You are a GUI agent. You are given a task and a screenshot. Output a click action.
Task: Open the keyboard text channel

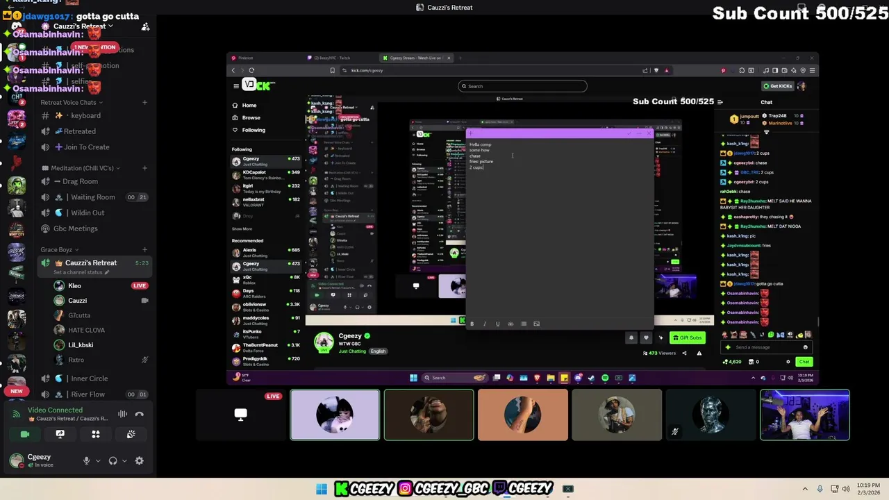[94, 115]
